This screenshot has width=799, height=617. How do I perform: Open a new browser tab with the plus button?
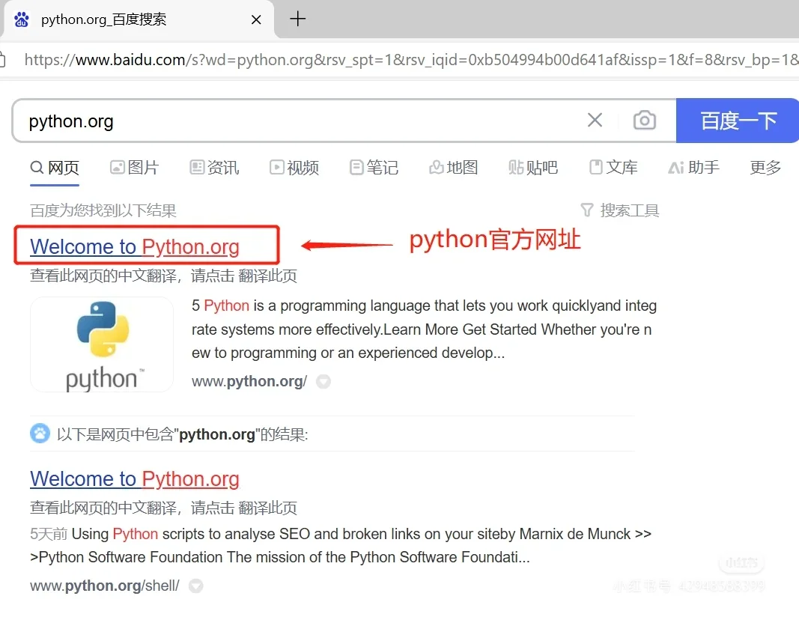pyautogui.click(x=297, y=20)
